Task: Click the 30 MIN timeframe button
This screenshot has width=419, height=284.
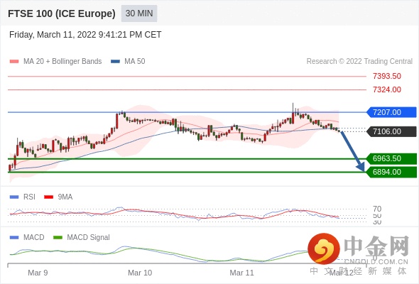Action: pos(139,13)
